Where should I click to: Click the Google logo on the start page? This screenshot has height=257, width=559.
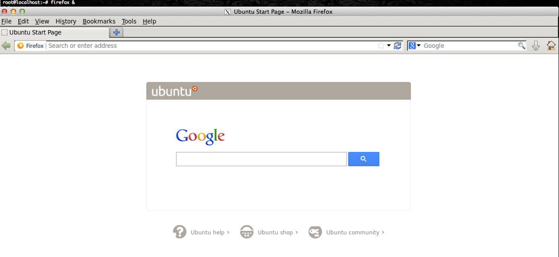pyautogui.click(x=200, y=136)
